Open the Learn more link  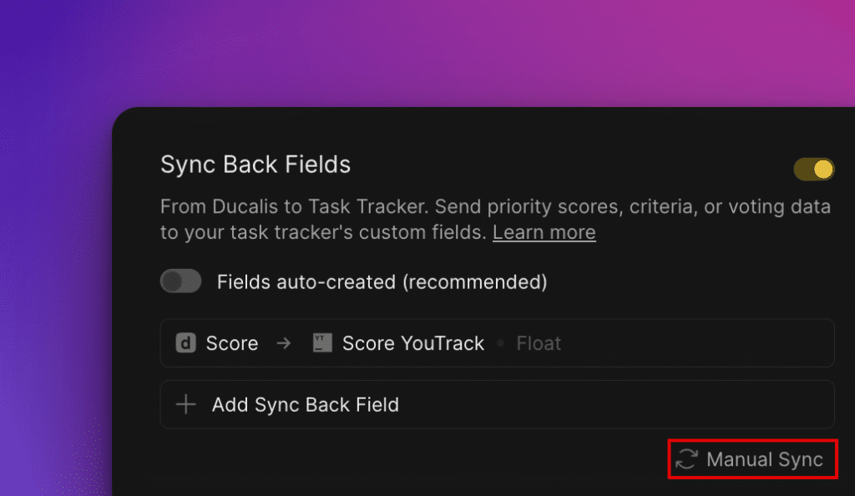(544, 232)
